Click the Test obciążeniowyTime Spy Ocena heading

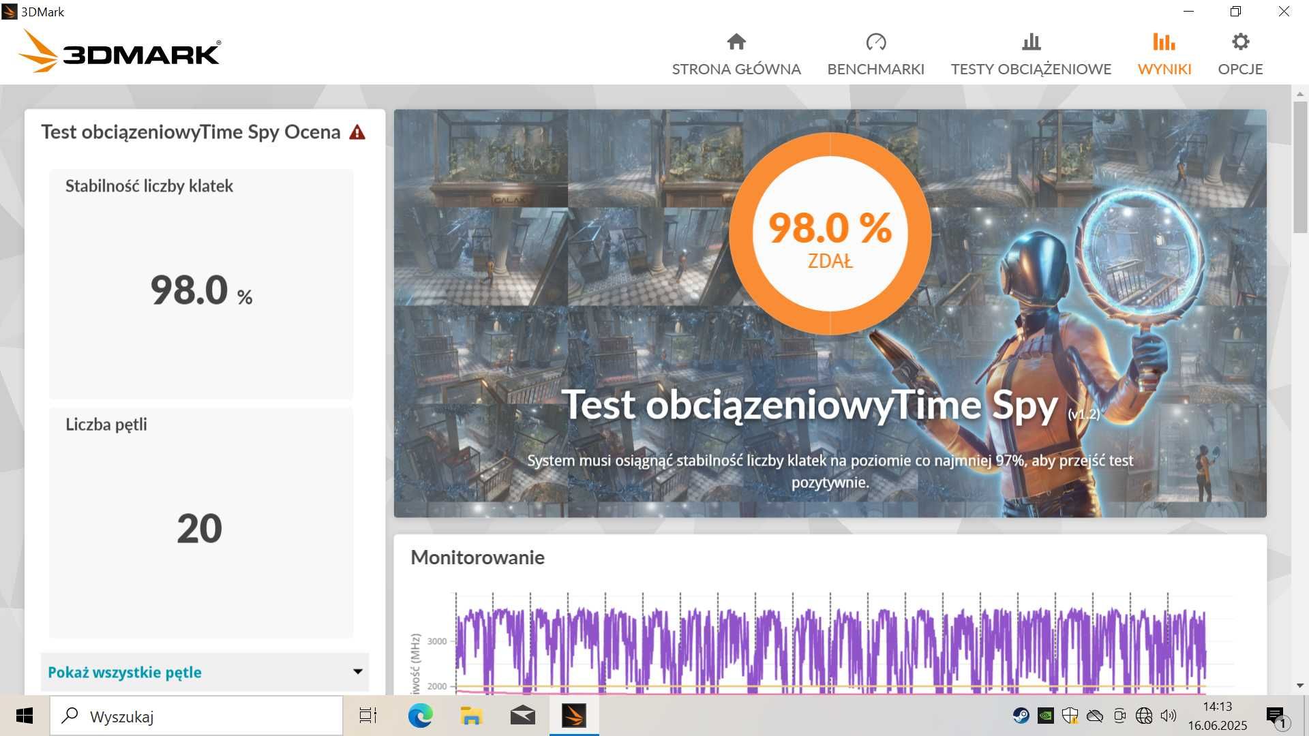tap(191, 132)
